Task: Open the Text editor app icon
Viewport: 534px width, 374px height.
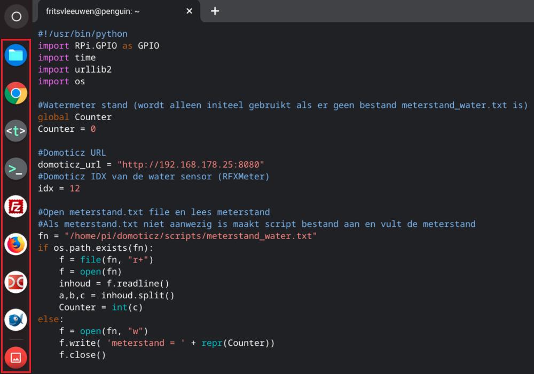Action: 16,131
